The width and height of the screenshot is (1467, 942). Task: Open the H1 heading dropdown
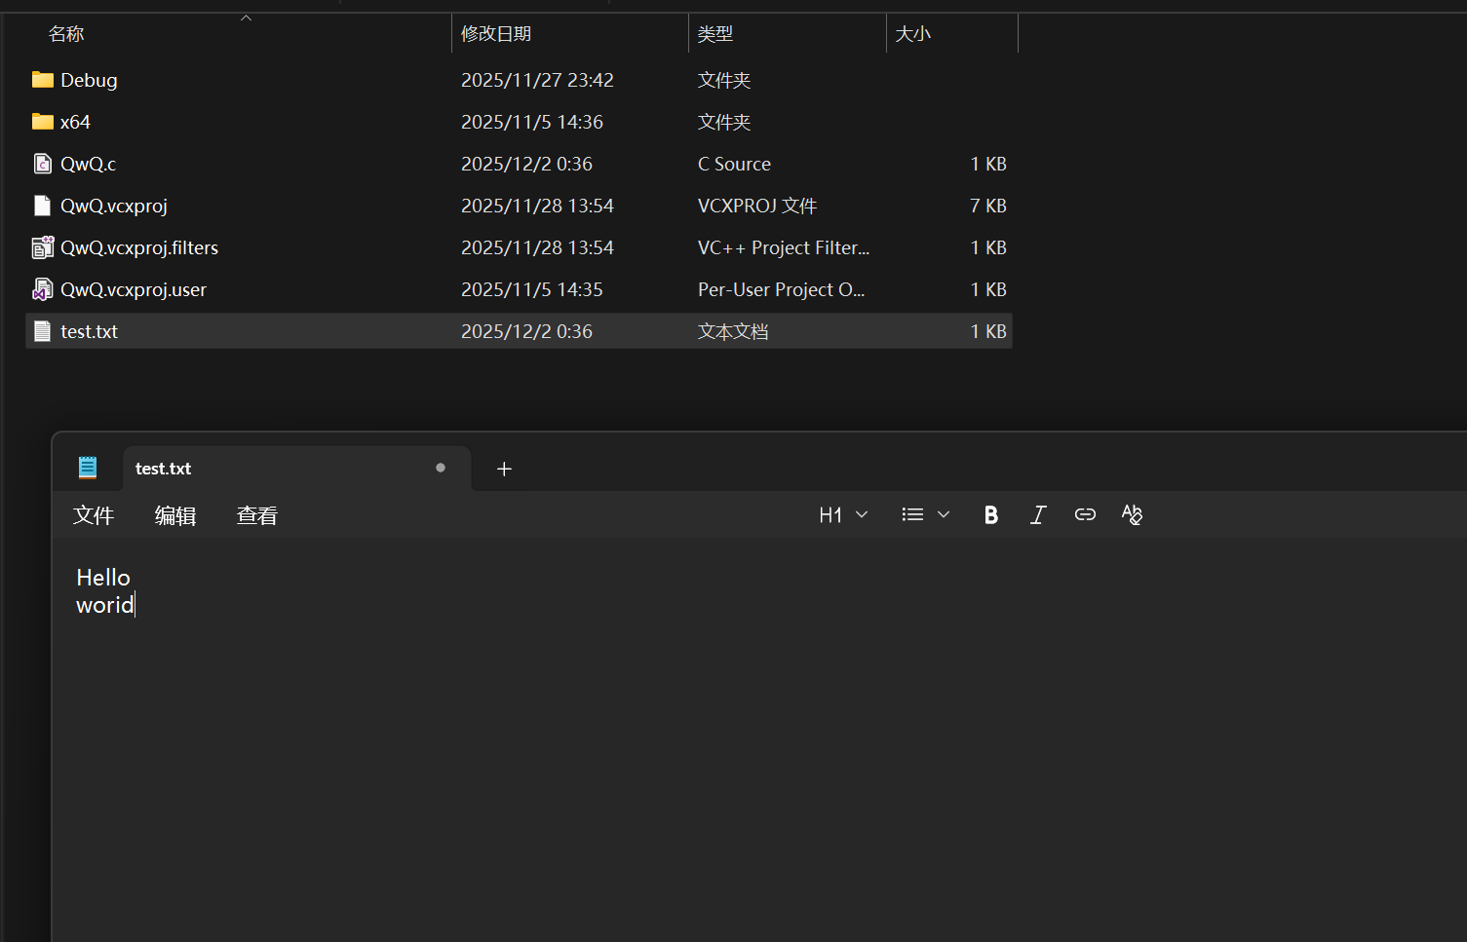tap(843, 514)
